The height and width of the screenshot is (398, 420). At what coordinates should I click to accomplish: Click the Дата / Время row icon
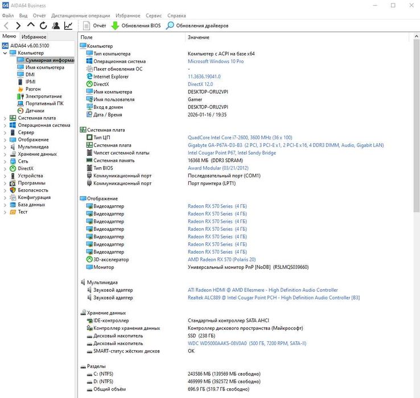click(x=89, y=114)
